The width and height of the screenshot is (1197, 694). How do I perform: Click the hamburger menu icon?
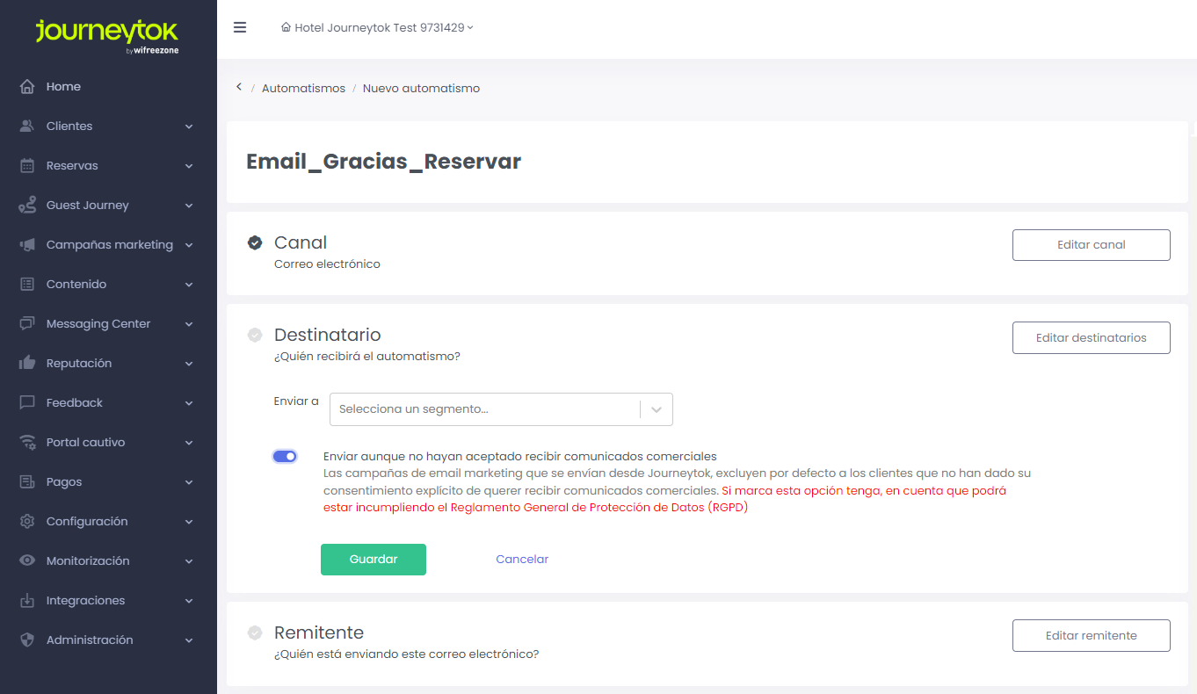point(240,27)
